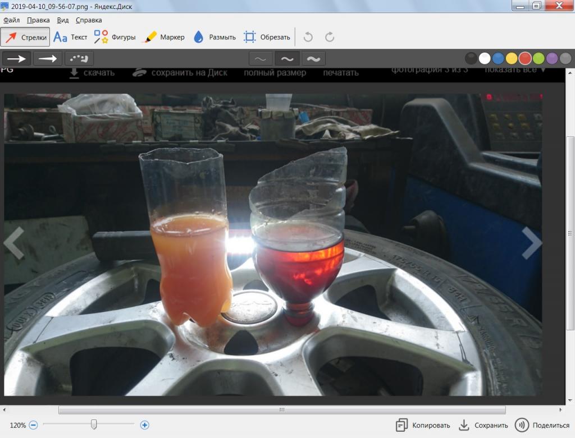Select the Обрезать (Crop) tool
The width and height of the screenshot is (575, 438).
pos(267,37)
